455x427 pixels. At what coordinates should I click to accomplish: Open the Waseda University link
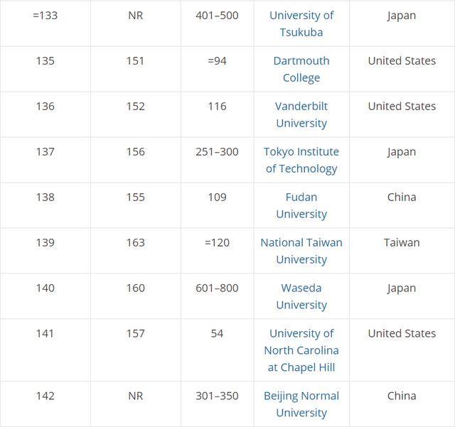(x=301, y=296)
